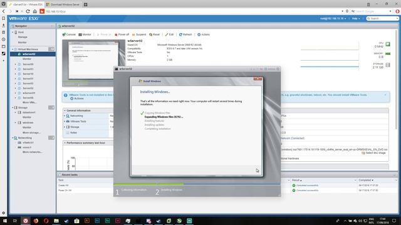Power off the virtual machine
The height and width of the screenshot is (225, 401).
coord(122,34)
